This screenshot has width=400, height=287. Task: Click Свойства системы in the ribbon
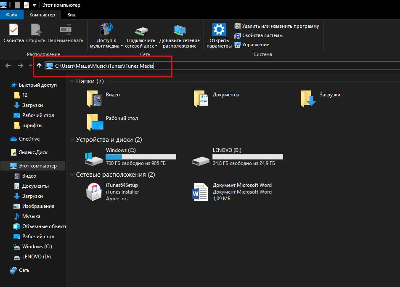click(262, 35)
